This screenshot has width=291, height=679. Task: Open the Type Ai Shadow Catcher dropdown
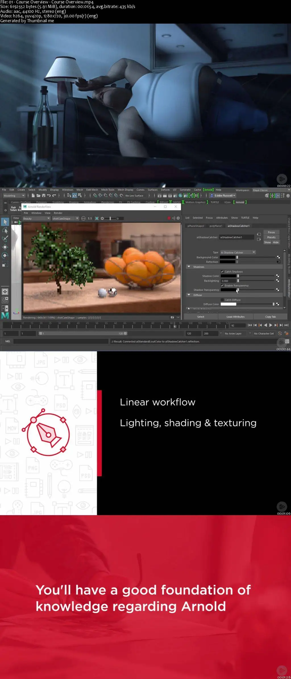click(x=238, y=252)
